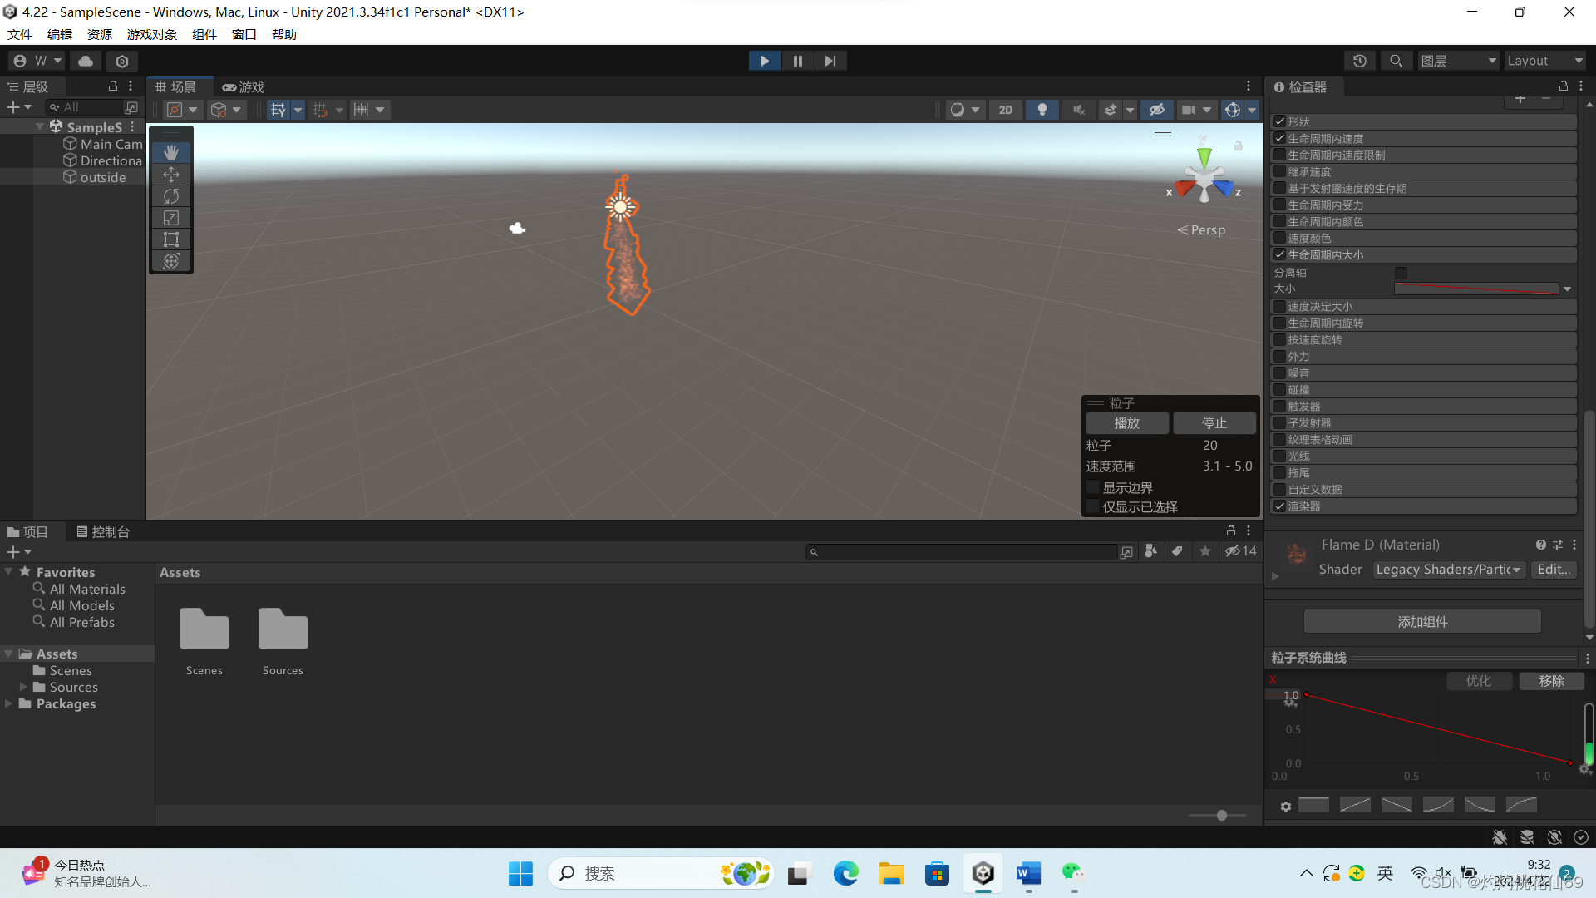1596x898 pixels.
Task: Select the Move tool
Action: tap(170, 174)
